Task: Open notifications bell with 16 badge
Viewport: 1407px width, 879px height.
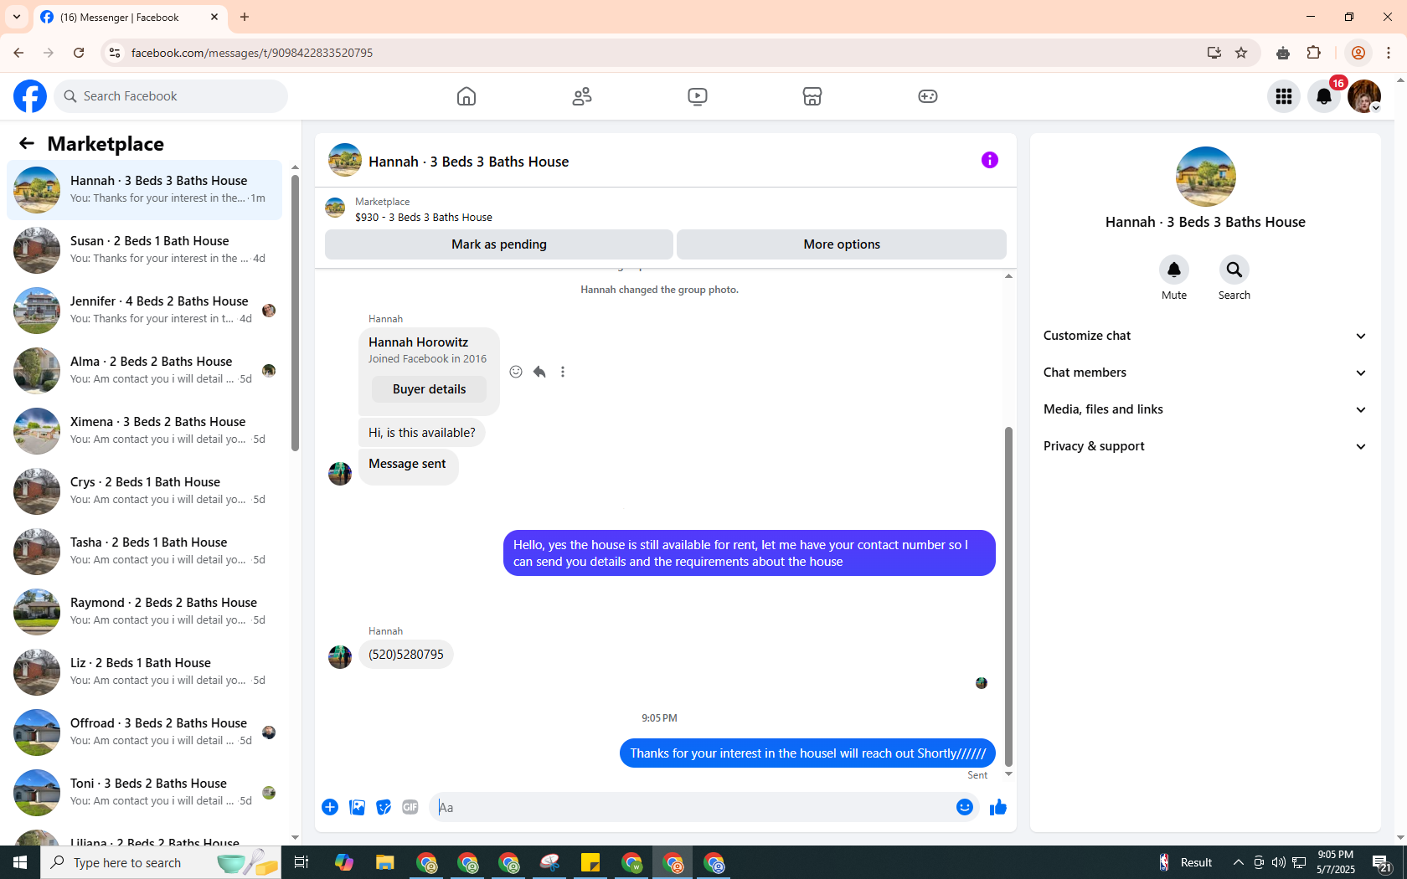Action: pyautogui.click(x=1324, y=96)
